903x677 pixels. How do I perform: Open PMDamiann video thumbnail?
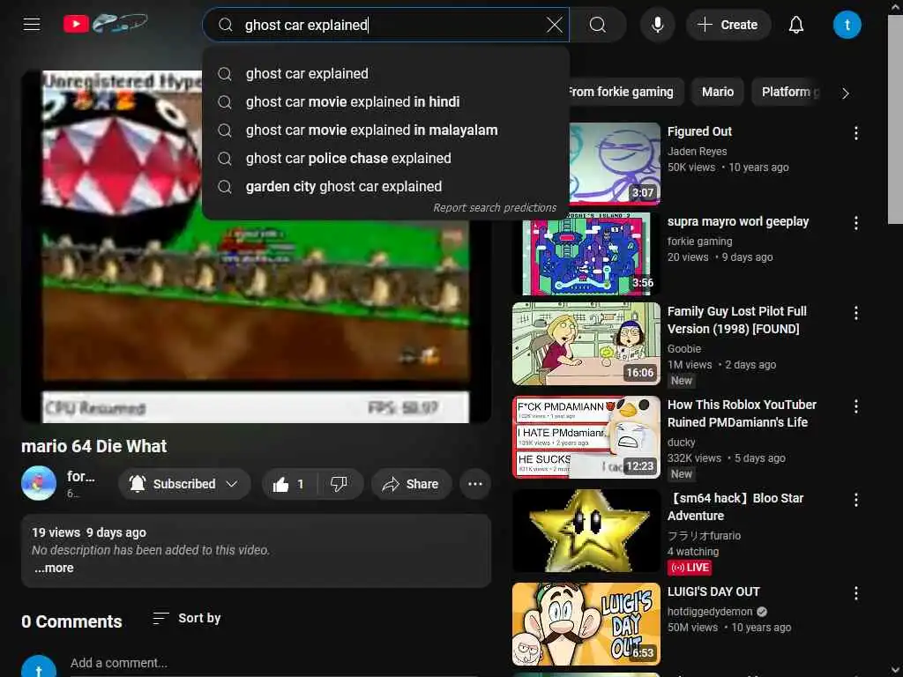586,437
